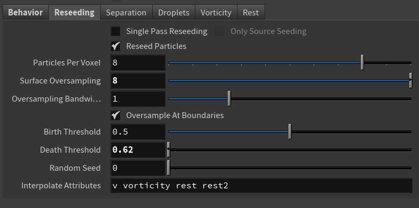The height and width of the screenshot is (208, 419).
Task: Select the Reseeding tab
Action: coord(75,13)
